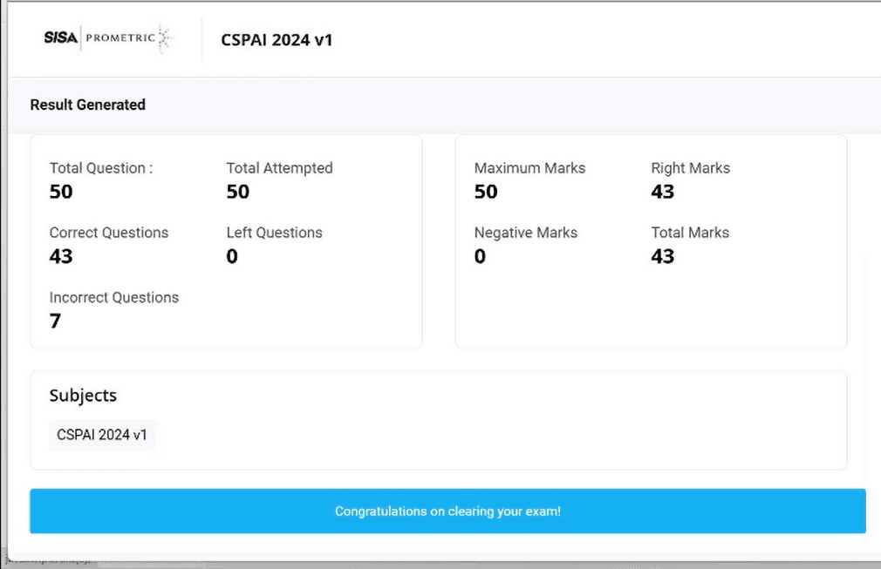Select the Result Generated heading

[x=87, y=105]
